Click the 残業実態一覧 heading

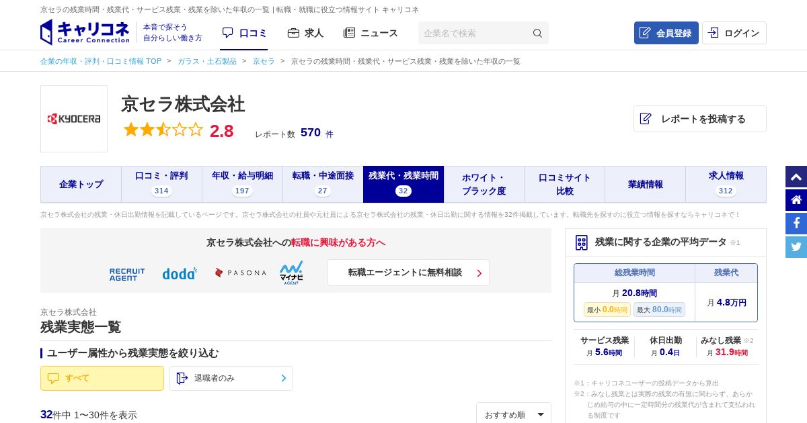81,327
